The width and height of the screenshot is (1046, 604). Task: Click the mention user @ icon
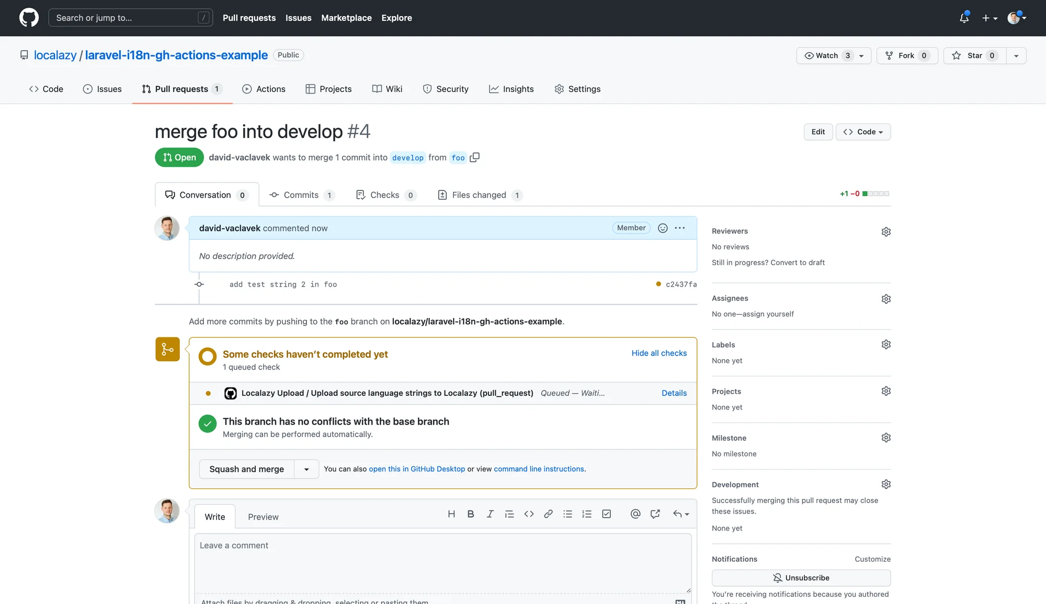(635, 514)
